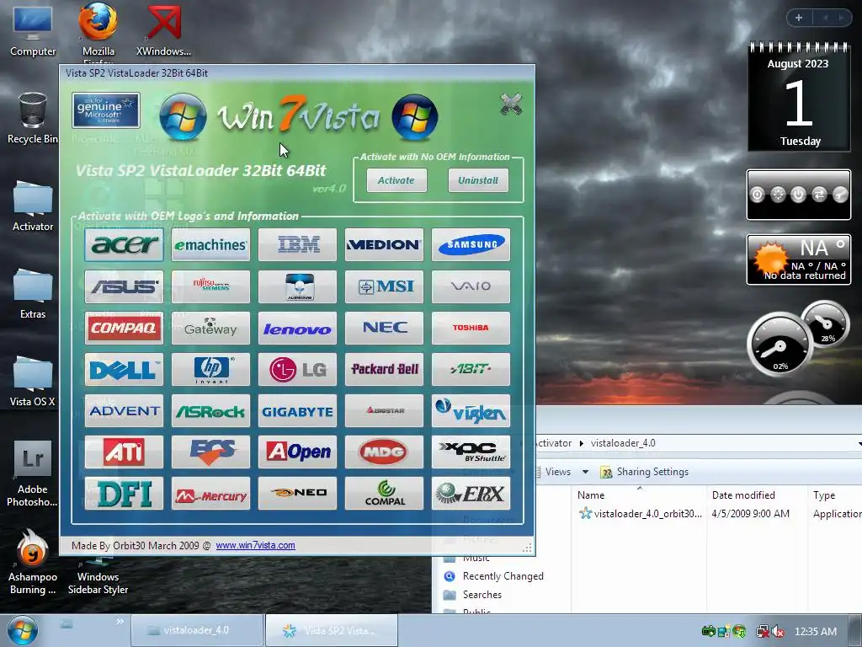Screen dimensions: 862x647
Task: Open Recently Changed in Explorer sidebar
Action: tap(493, 576)
